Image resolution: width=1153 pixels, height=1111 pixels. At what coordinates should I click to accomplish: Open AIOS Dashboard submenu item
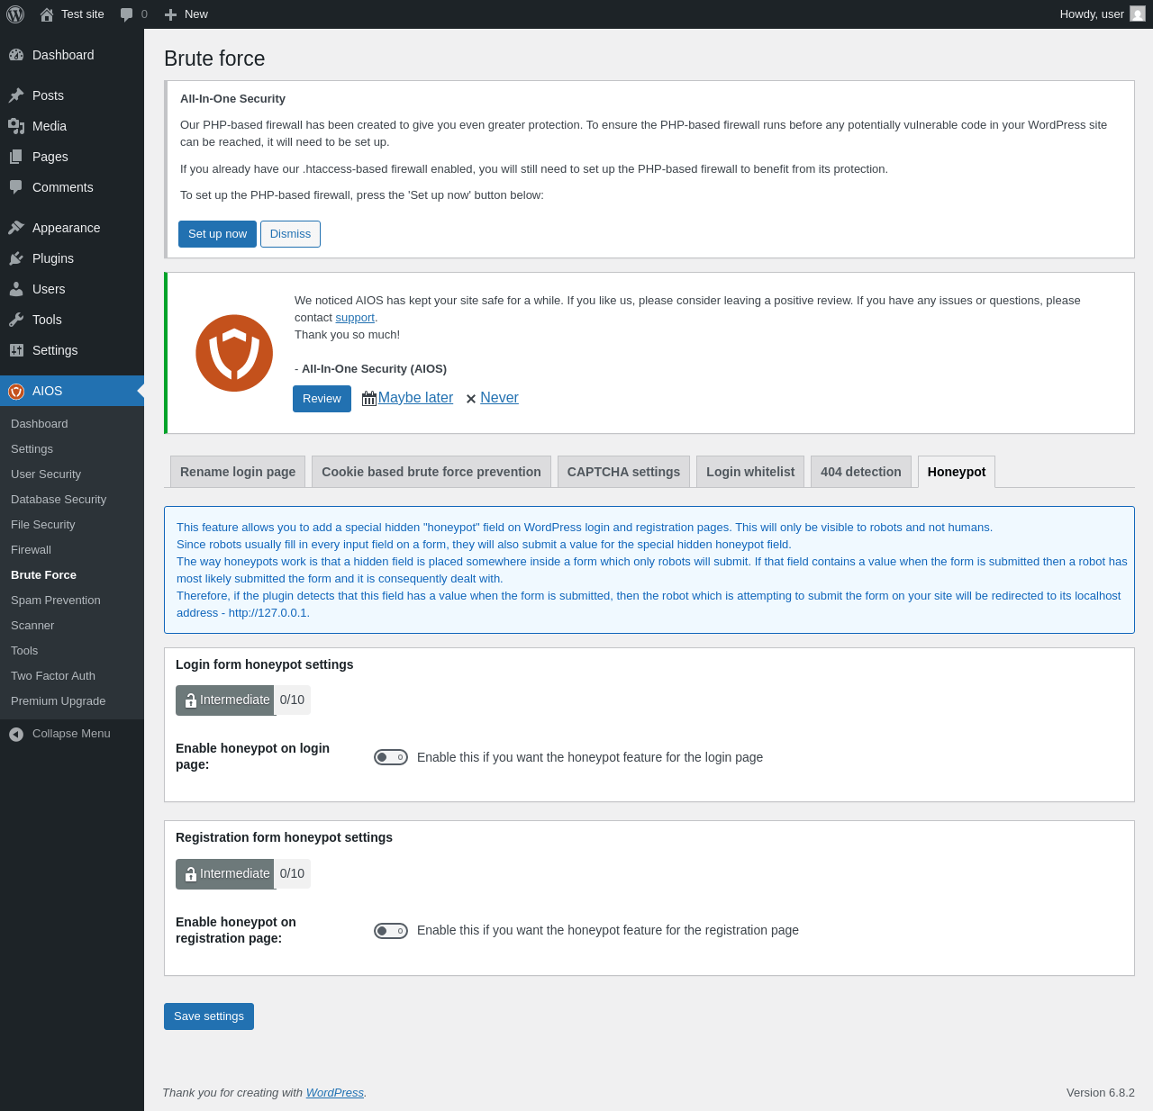(x=72, y=424)
